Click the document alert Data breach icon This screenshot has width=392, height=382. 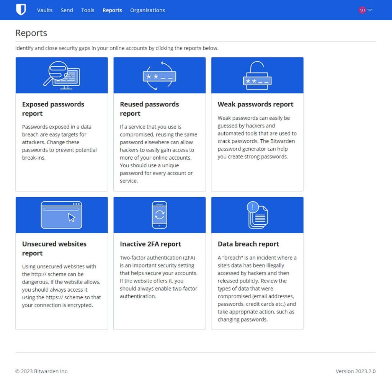(257, 215)
